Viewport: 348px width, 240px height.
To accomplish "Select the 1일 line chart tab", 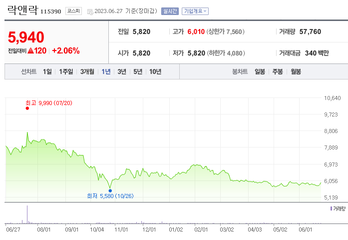I will (47, 71).
